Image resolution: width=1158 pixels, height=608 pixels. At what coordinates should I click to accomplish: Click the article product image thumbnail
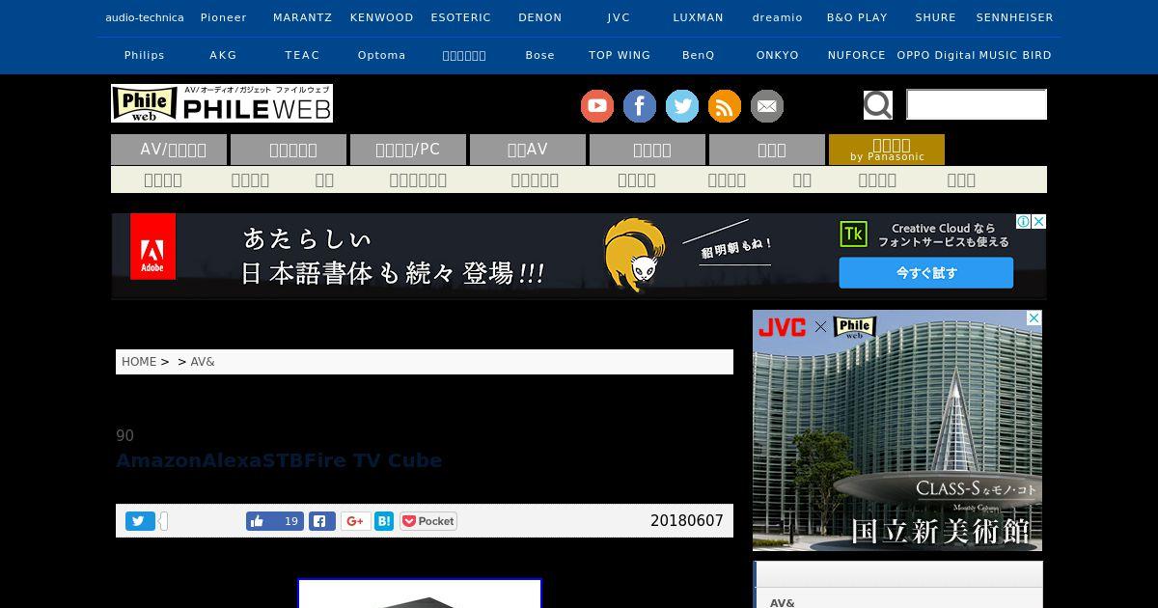(420, 594)
